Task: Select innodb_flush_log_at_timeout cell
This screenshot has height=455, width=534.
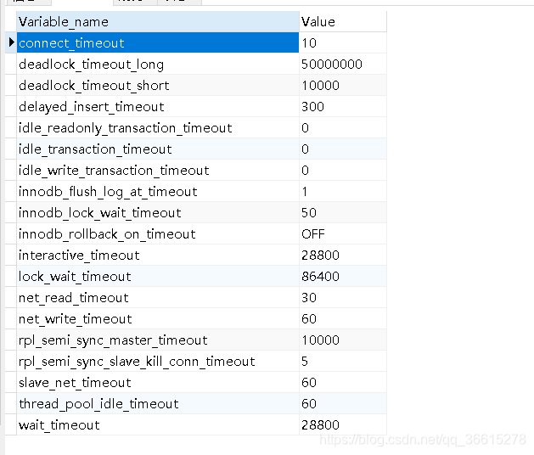Action: point(158,191)
